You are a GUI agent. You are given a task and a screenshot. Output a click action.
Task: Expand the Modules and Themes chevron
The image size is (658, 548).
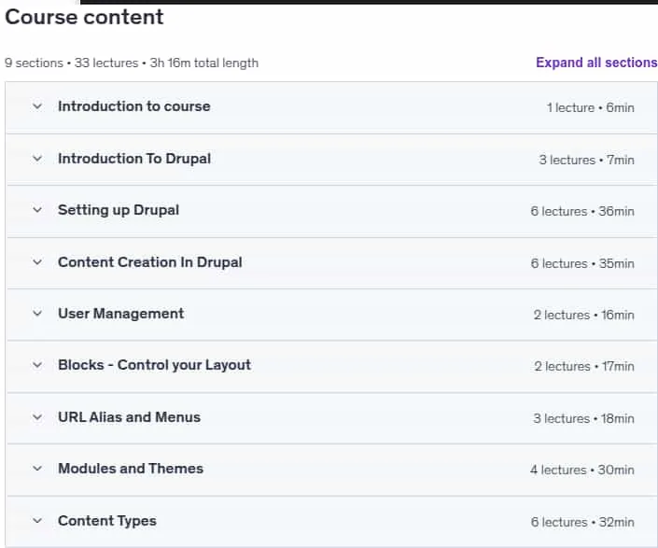(x=37, y=469)
